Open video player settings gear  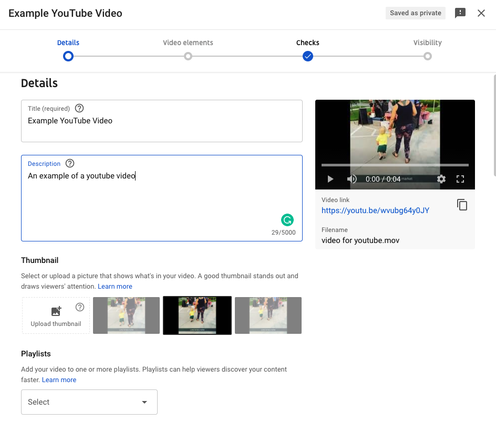point(441,179)
